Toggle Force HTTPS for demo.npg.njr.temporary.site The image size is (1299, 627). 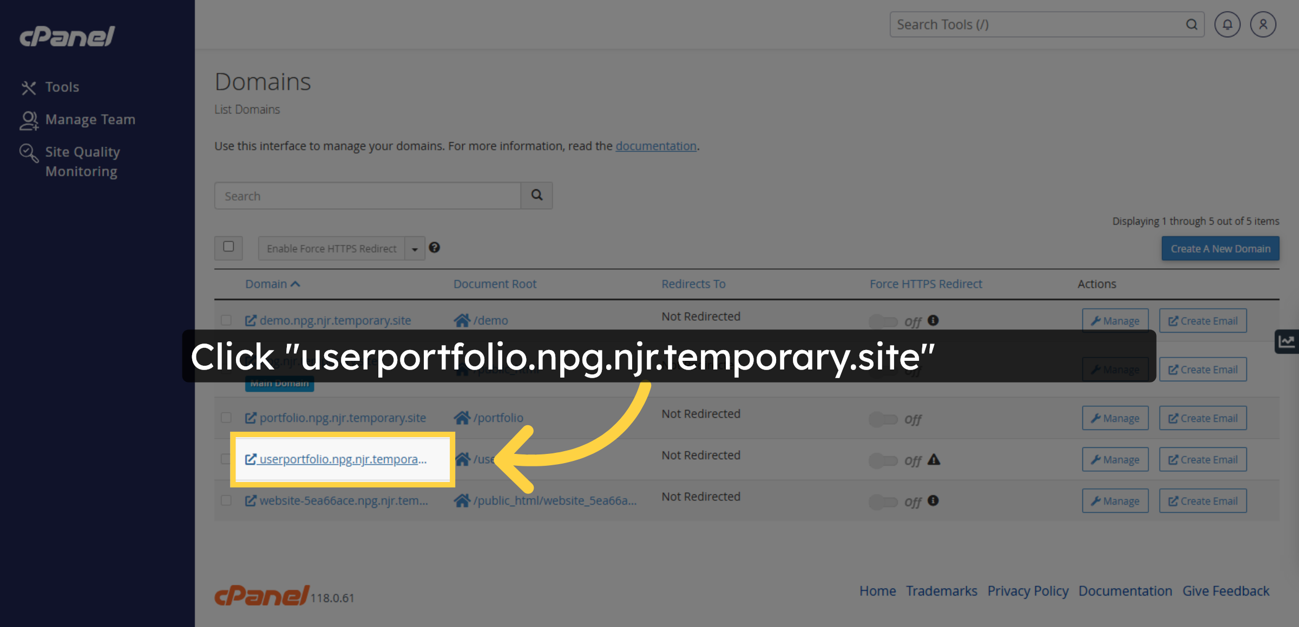[x=884, y=320]
